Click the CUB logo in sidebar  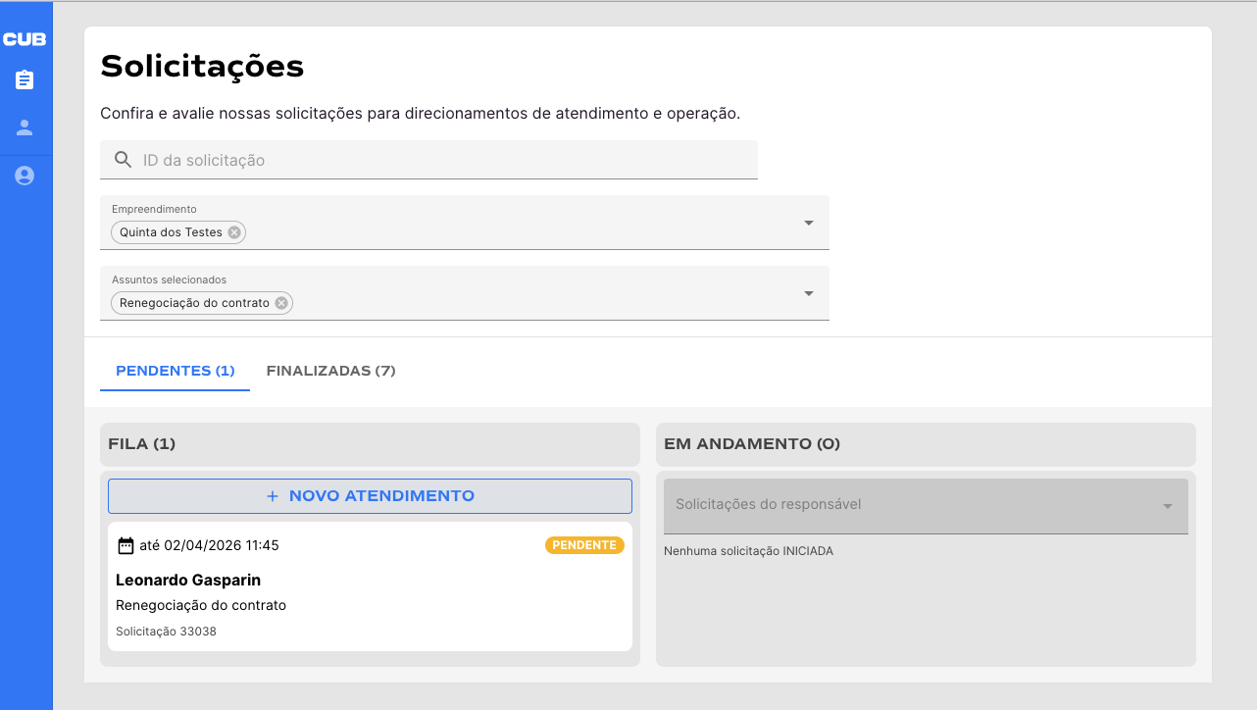[25, 39]
